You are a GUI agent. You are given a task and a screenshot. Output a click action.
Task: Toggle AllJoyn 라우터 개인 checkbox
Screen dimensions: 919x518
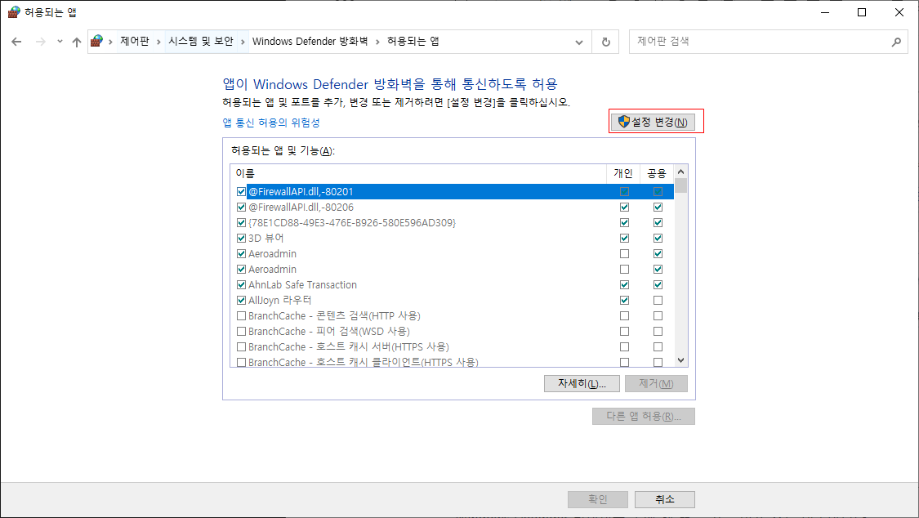click(x=624, y=300)
